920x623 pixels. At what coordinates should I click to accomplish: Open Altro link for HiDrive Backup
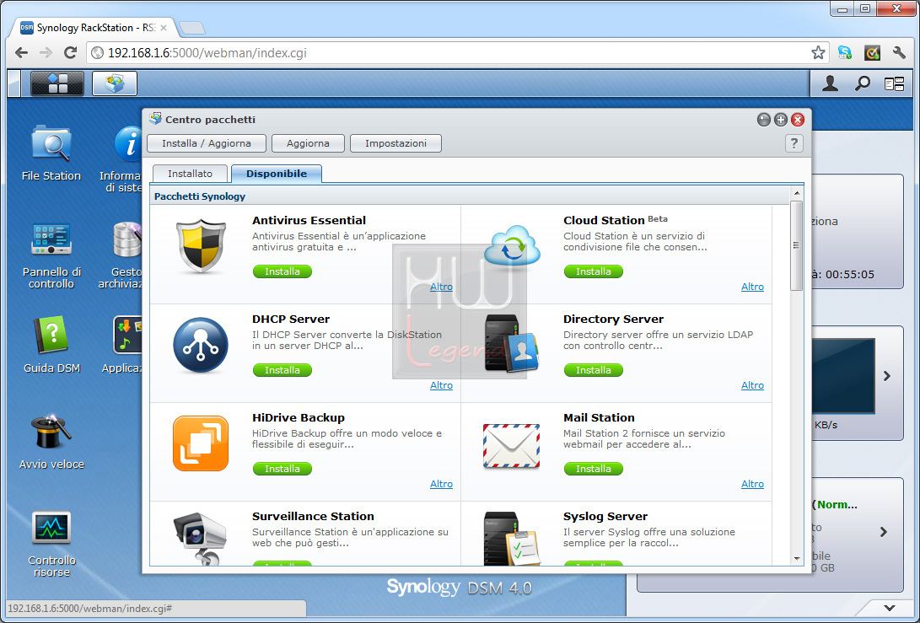click(x=441, y=484)
